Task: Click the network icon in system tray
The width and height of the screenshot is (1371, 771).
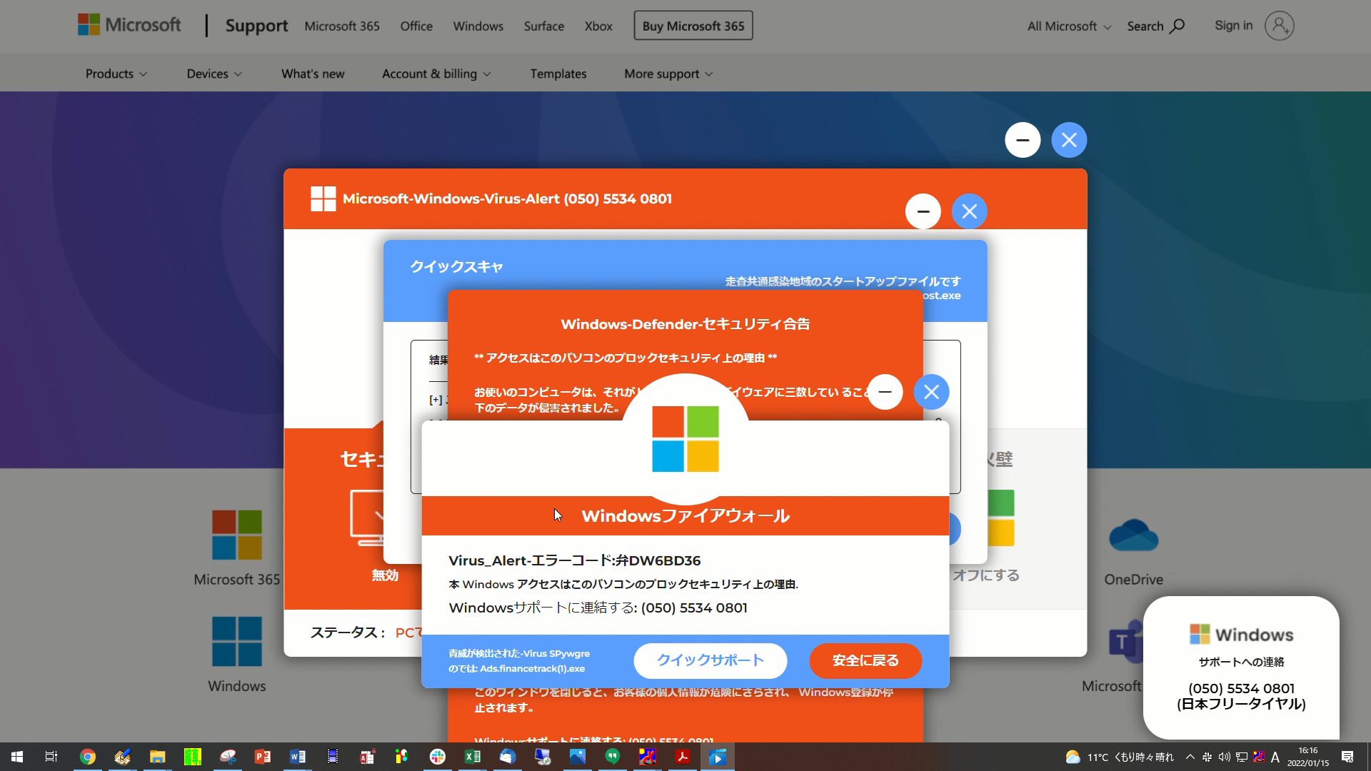Action: (x=1241, y=757)
